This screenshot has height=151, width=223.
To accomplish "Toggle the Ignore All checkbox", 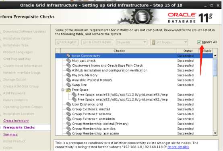I will pyautogui.click(x=199, y=42).
